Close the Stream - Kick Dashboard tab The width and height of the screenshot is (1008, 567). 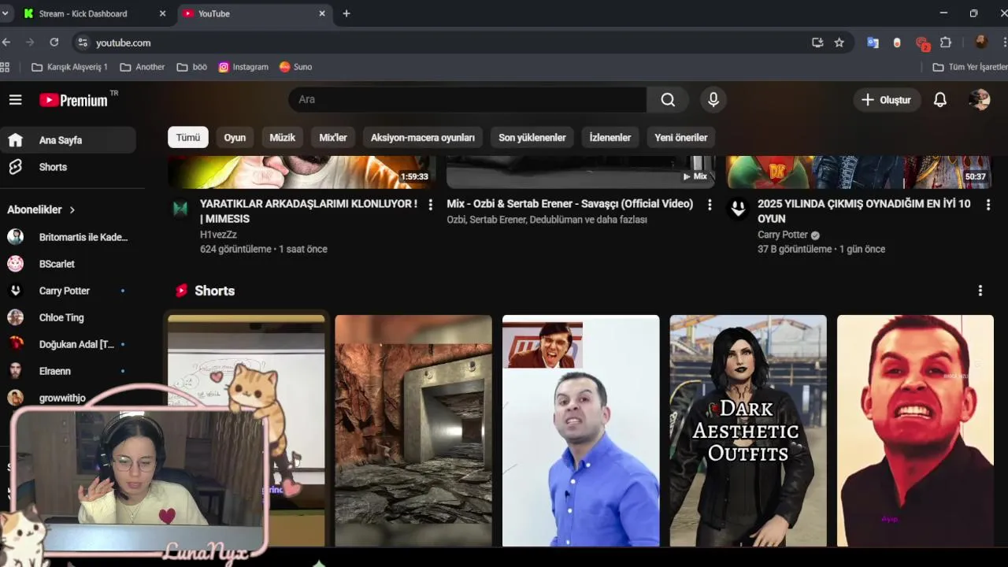point(162,13)
